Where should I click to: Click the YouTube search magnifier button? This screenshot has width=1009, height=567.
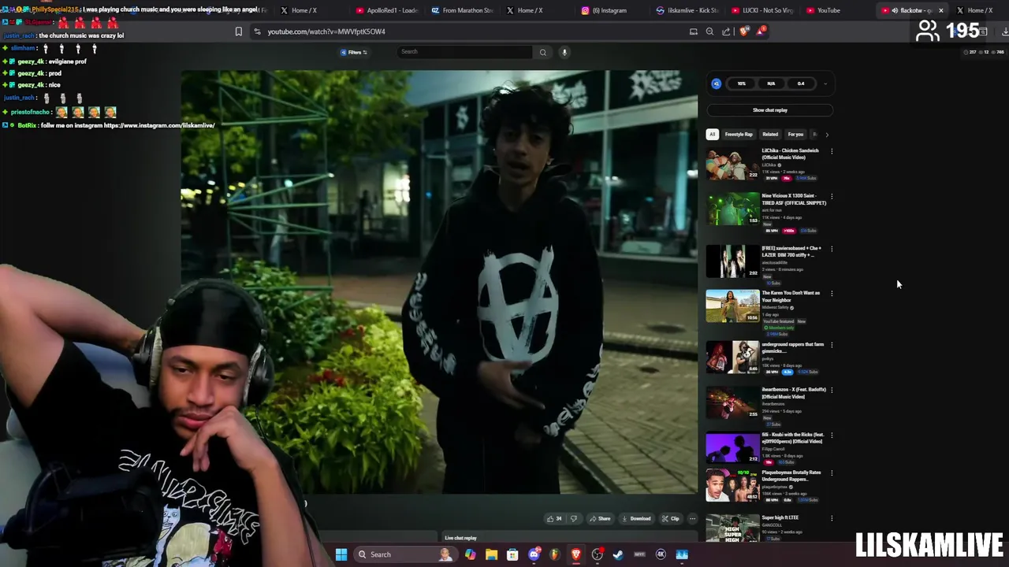542,52
